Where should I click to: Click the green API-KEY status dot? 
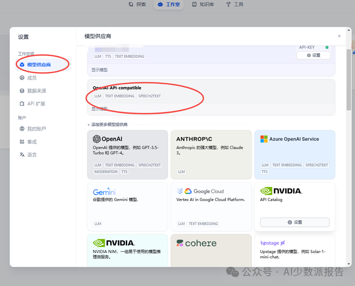[327, 47]
